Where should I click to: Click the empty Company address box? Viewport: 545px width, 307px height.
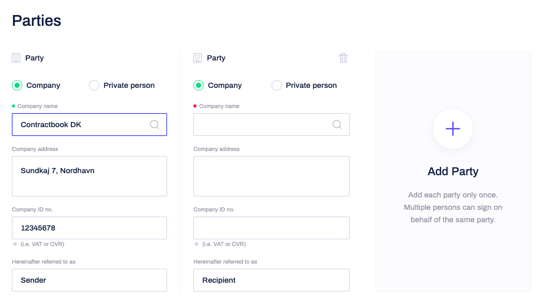[x=271, y=176]
